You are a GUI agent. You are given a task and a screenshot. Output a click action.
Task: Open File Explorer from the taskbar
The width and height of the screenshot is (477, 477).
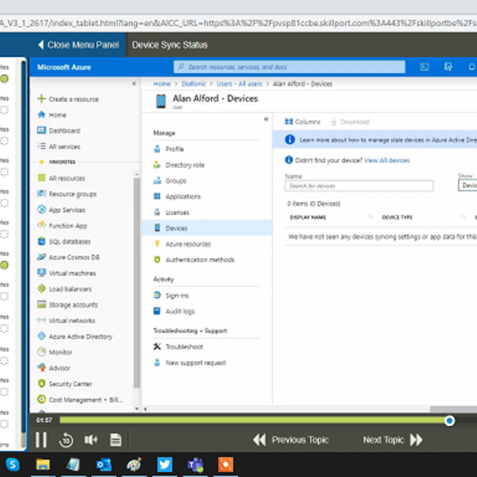(x=43, y=464)
